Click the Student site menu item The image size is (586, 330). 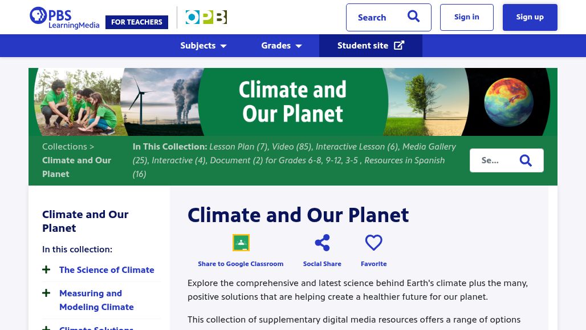click(363, 45)
